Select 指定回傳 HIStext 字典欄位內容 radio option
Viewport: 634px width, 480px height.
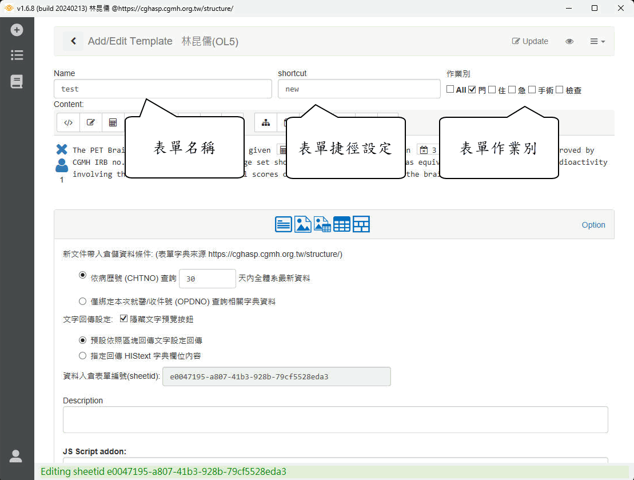click(83, 355)
